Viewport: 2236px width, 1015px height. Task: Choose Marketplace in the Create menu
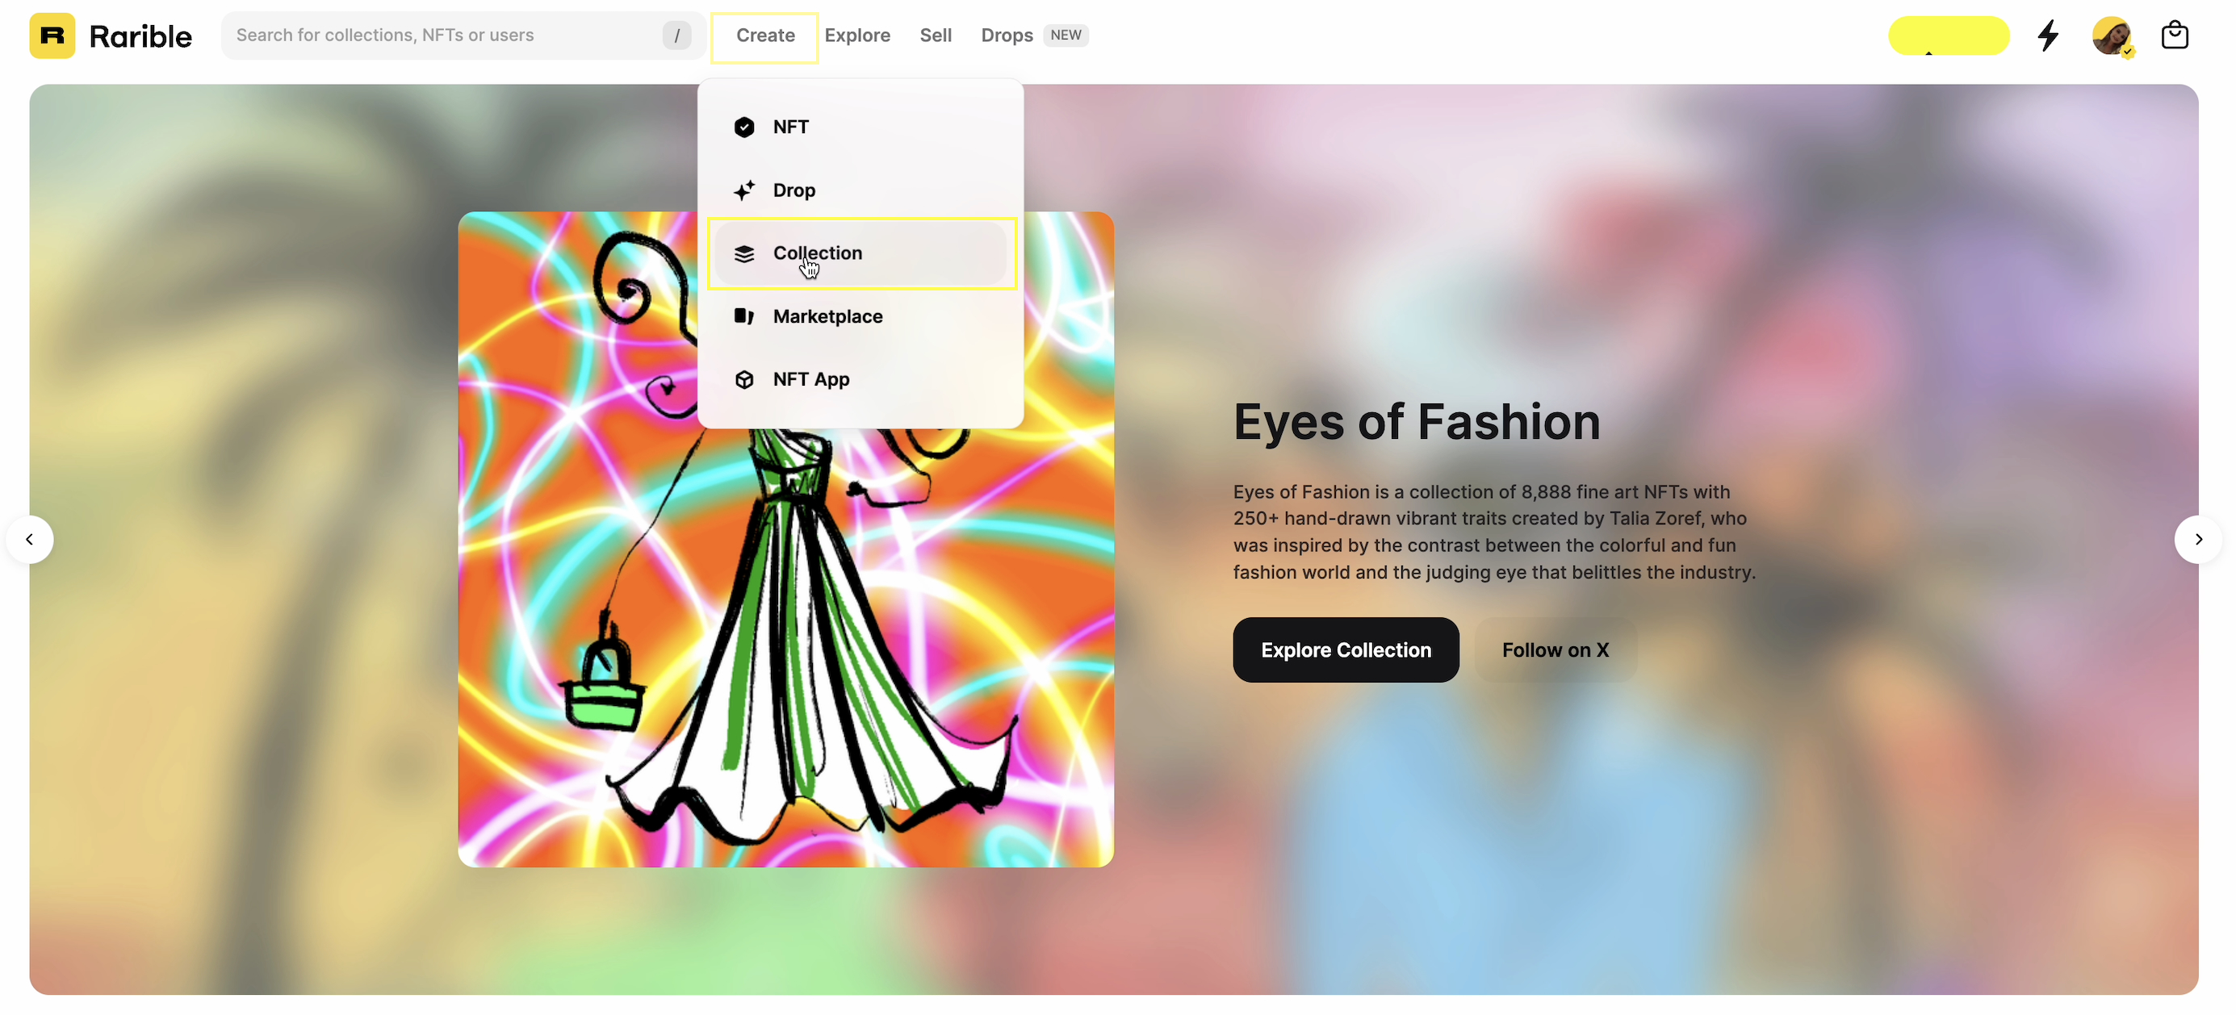[827, 315]
